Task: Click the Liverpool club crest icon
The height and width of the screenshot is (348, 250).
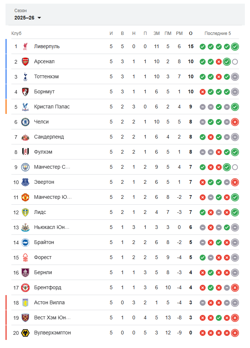Action: click(x=25, y=46)
